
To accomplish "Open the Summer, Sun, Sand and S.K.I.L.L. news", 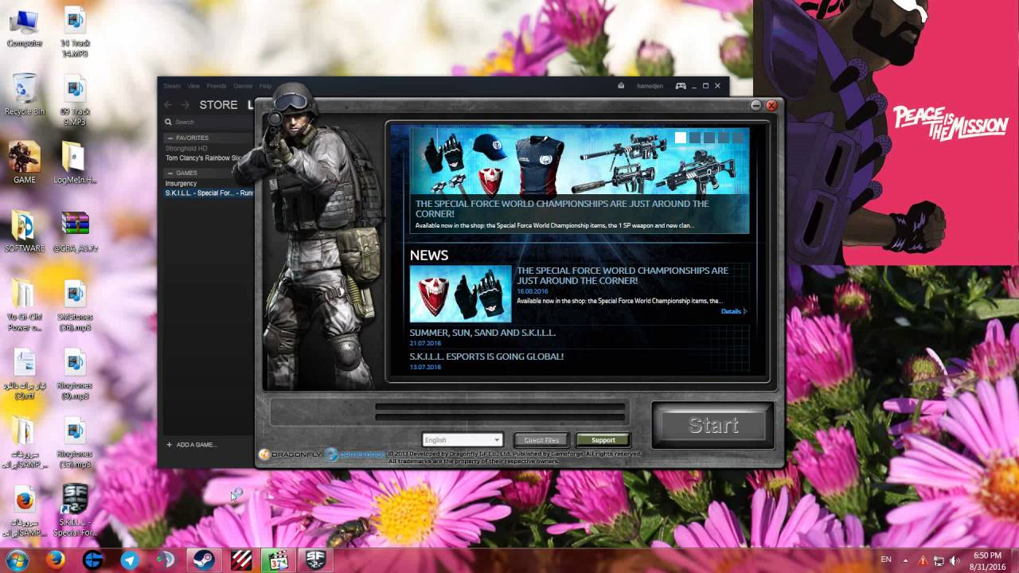I will pyautogui.click(x=482, y=333).
